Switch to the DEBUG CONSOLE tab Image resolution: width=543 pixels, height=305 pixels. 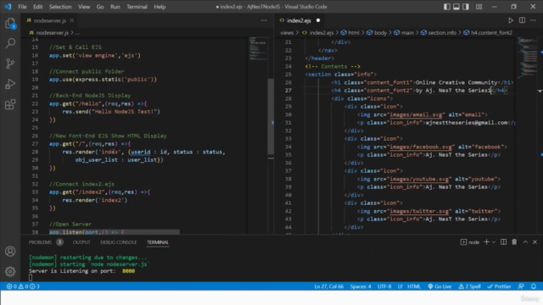click(x=119, y=242)
